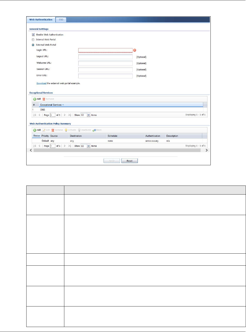
Task: Edit the selected authentication policy
Action: tap(46, 130)
